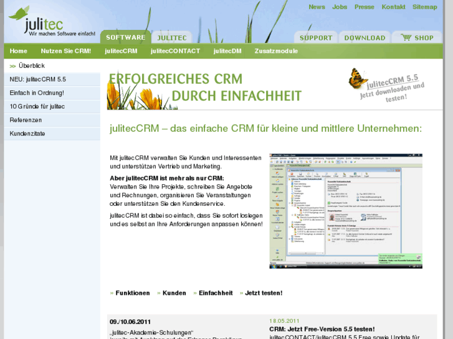This screenshot has height=339, width=453.
Task: Follow the Jetzt testen! link
Action: pos(264,293)
